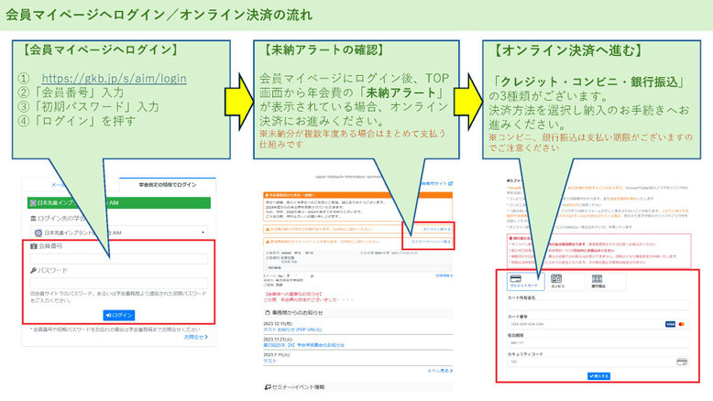Select the クレジットカード payment tab
Image resolution: width=713 pixels, height=401 pixels.
tap(525, 282)
